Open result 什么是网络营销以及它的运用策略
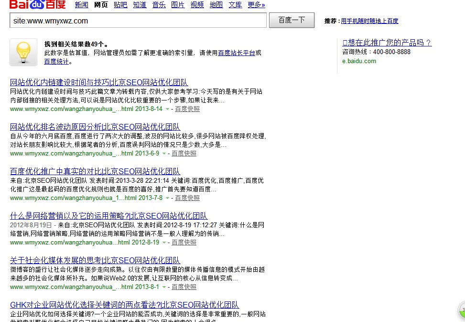 coord(108,216)
